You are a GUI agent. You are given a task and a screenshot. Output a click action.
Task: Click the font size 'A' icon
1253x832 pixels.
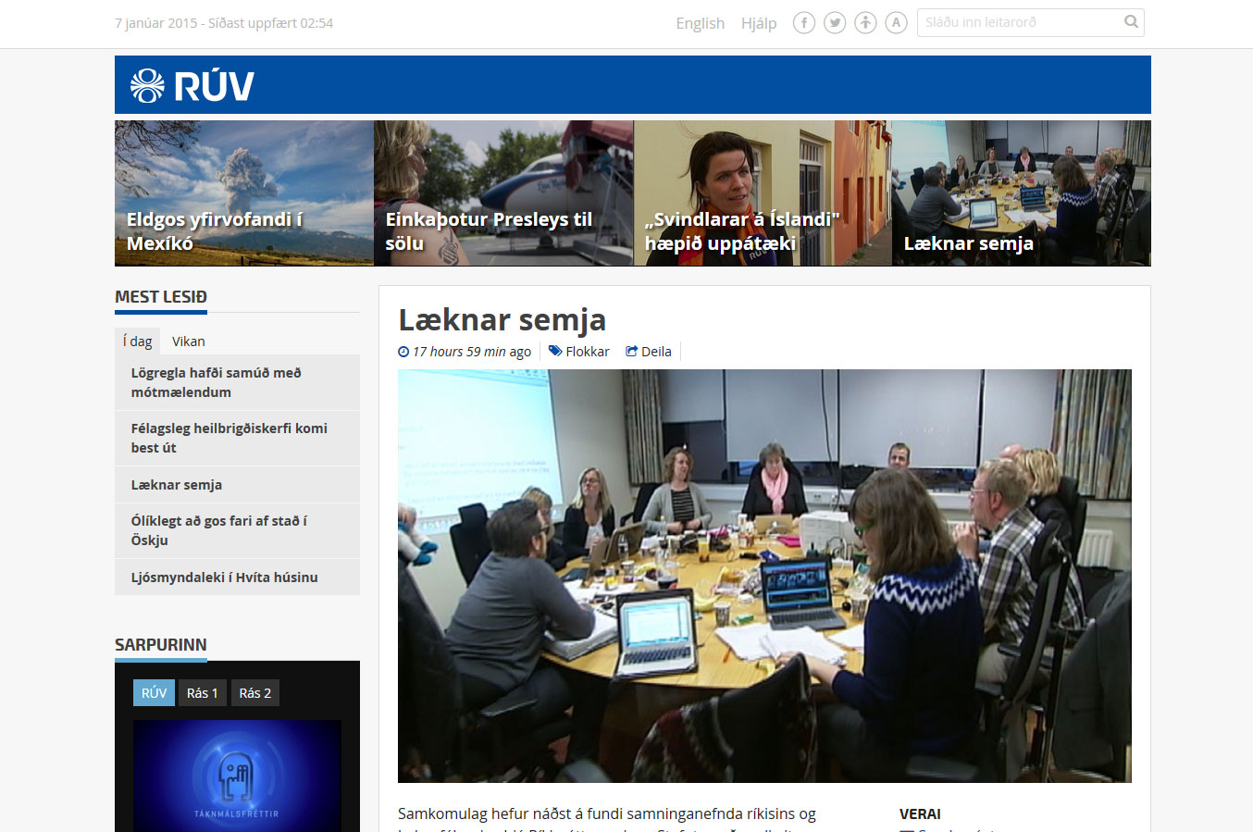pos(896,23)
